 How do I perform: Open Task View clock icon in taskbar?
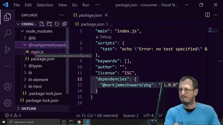pyautogui.click(x=64, y=122)
